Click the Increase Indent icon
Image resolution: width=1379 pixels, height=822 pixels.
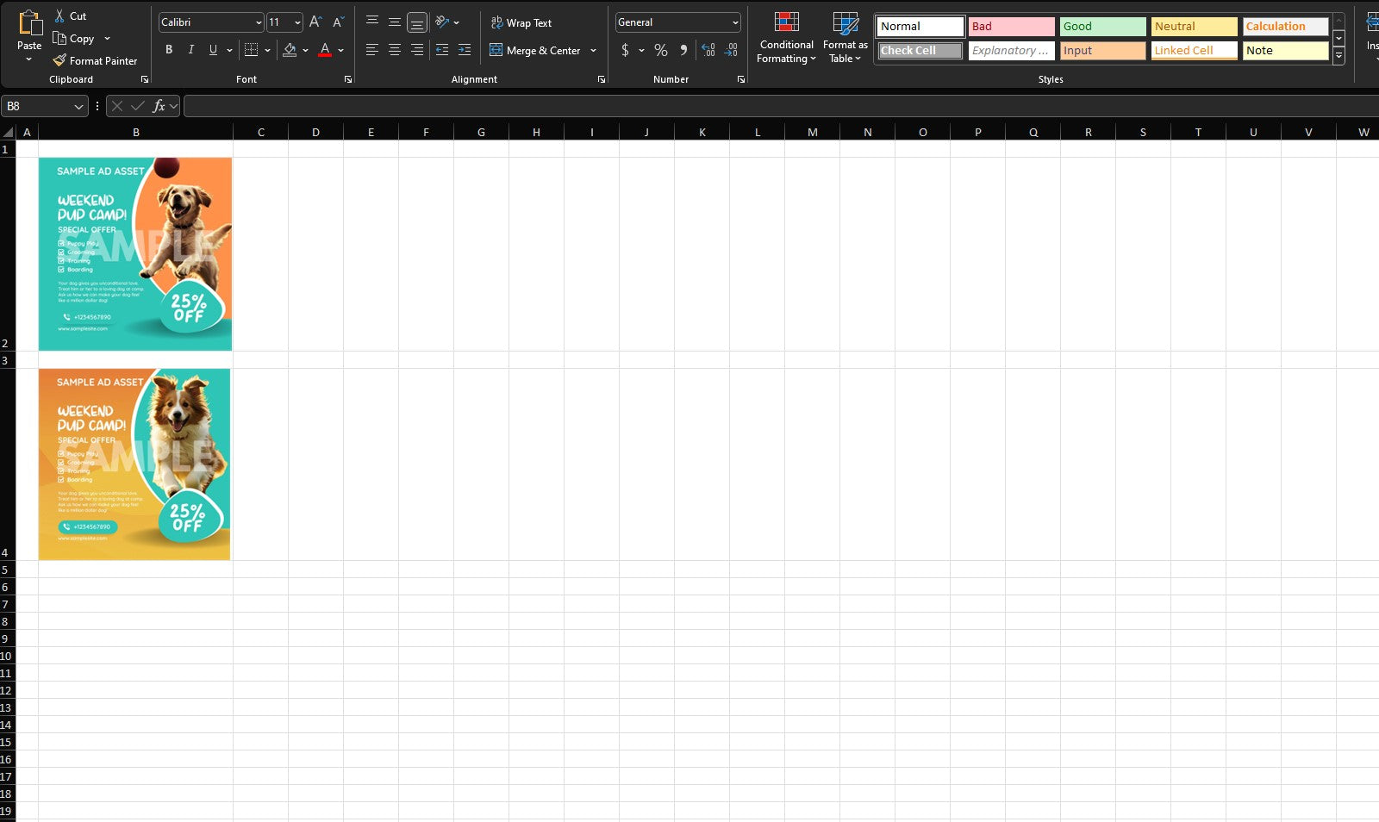point(465,51)
